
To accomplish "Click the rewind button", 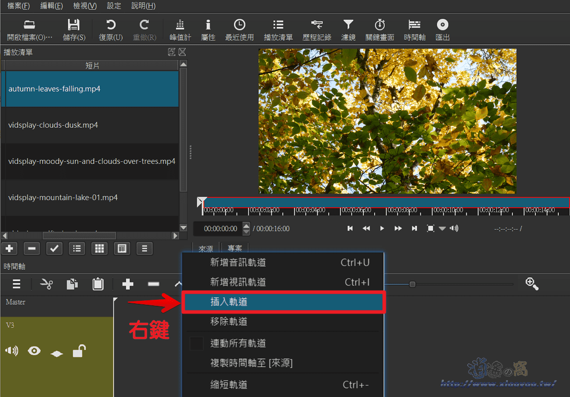I will pyautogui.click(x=366, y=229).
